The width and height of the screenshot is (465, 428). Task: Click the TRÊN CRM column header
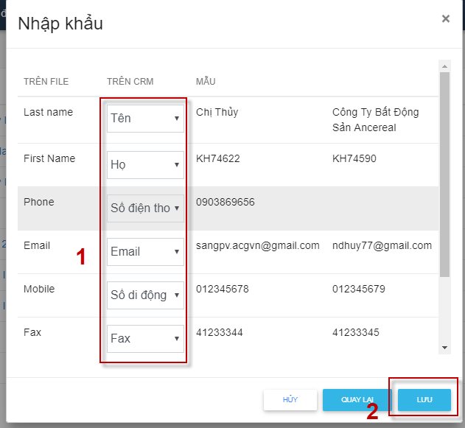point(130,82)
